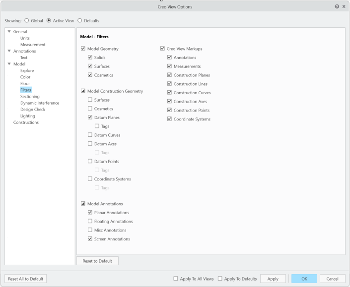Uncheck Annotations under Creo View Markups
Image resolution: width=350 pixels, height=287 pixels.
coord(169,57)
